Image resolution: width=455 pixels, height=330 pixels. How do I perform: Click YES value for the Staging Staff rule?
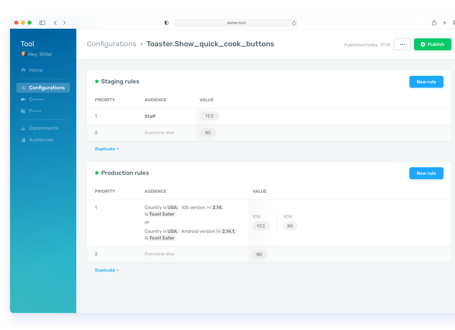[x=209, y=116]
